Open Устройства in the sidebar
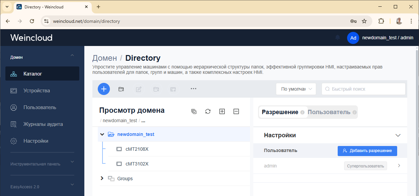This screenshot has height=196, width=419. (37, 91)
